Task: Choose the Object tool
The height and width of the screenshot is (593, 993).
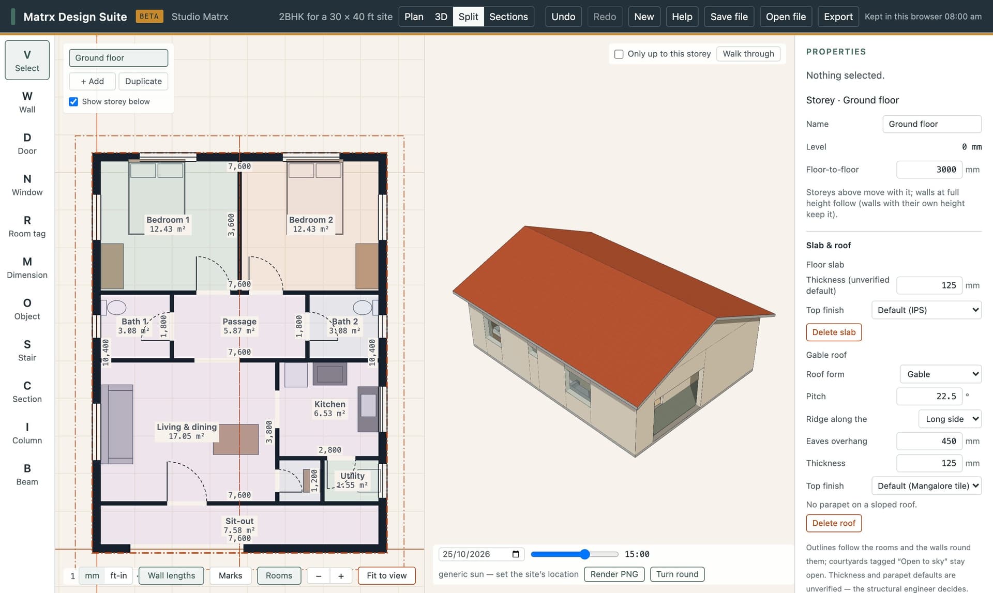Action: point(27,309)
